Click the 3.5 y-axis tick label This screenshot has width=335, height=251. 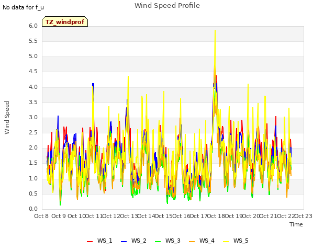33,102
